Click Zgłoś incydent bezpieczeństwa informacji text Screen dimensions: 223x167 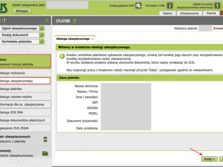click(195, 6)
